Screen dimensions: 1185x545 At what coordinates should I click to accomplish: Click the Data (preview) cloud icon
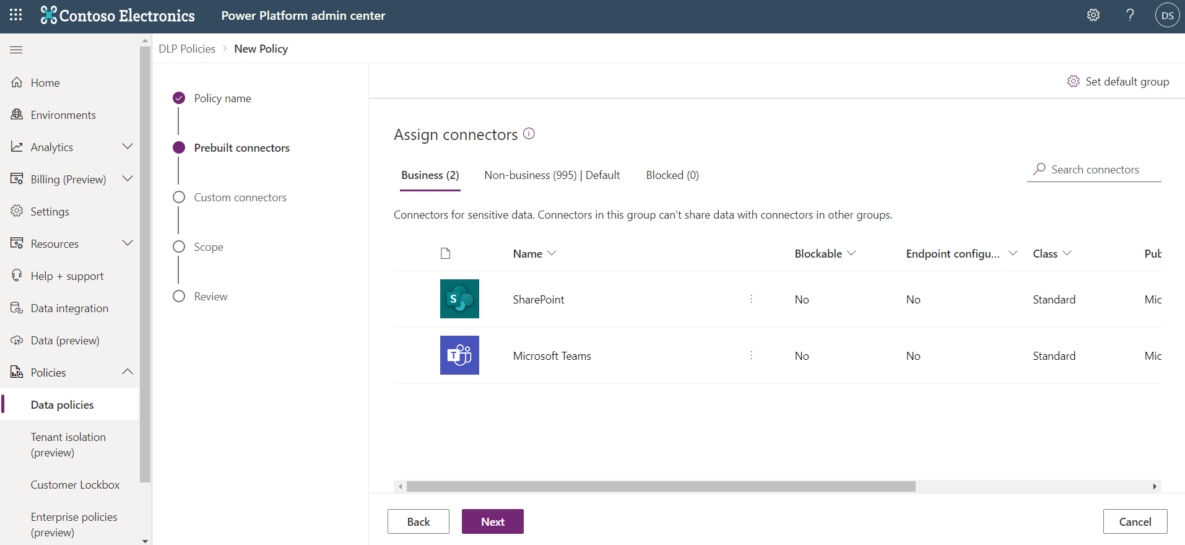pyautogui.click(x=17, y=340)
